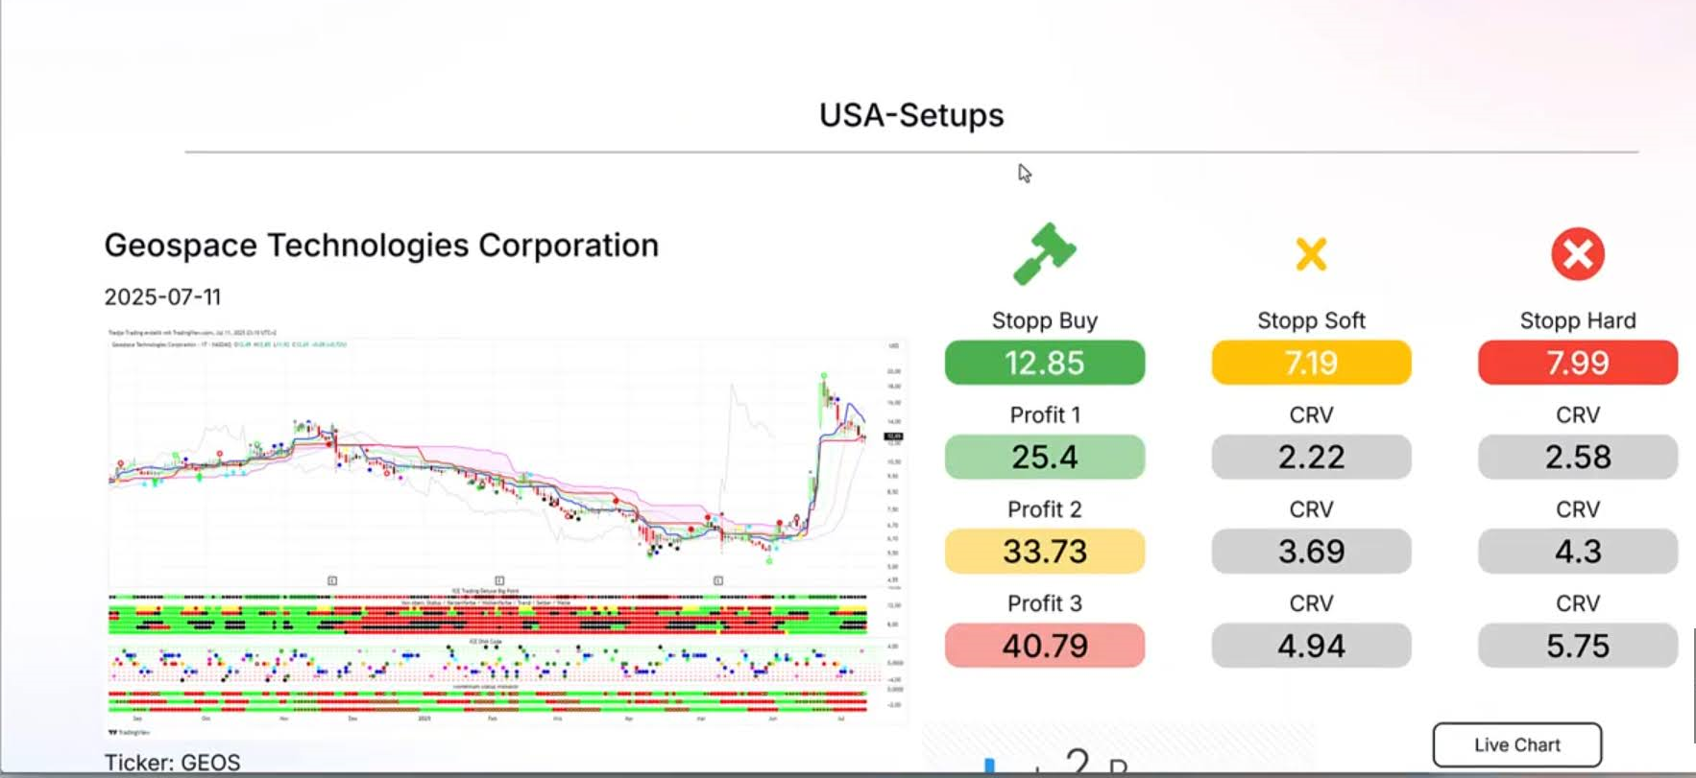This screenshot has width=1696, height=778.
Task: Click the Geospace Technologies Corporation title
Action: (381, 246)
